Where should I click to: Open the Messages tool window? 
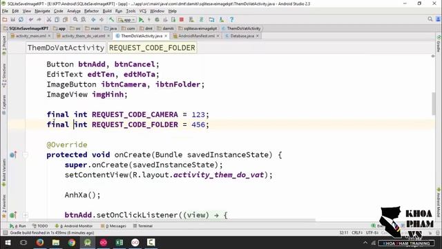pyautogui.click(x=113, y=226)
